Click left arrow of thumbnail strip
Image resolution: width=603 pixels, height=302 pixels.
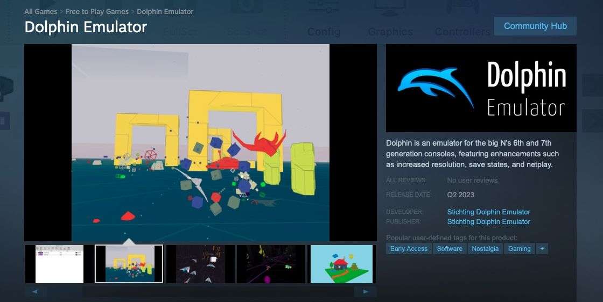pyautogui.click(x=34, y=292)
